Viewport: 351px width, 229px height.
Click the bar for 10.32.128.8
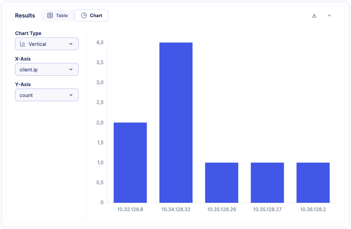pyautogui.click(x=130, y=162)
